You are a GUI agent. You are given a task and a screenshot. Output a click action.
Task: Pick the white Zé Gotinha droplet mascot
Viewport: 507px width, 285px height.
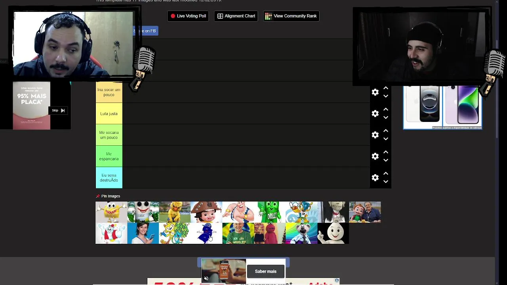tap(333, 233)
